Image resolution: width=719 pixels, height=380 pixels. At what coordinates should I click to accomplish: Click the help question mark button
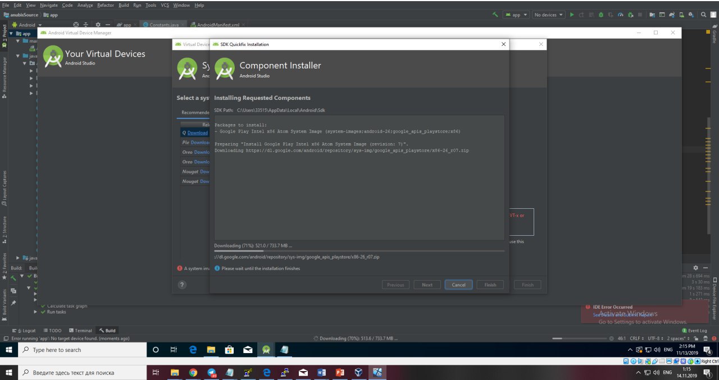point(182,285)
